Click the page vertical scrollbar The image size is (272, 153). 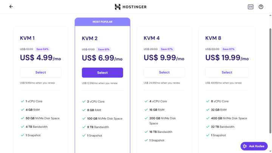tap(270, 81)
